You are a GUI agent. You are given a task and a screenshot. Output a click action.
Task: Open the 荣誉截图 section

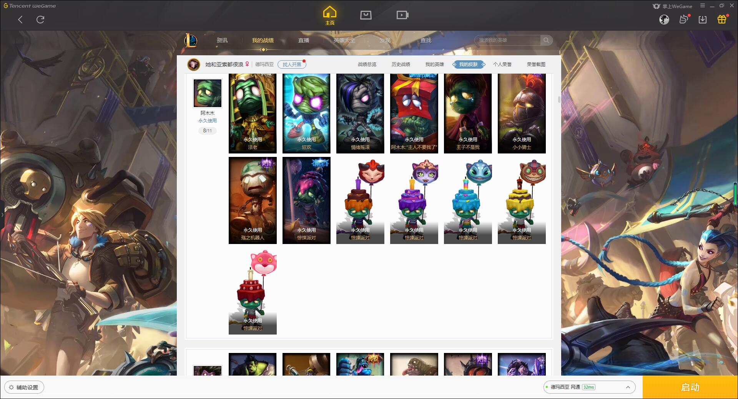[536, 64]
